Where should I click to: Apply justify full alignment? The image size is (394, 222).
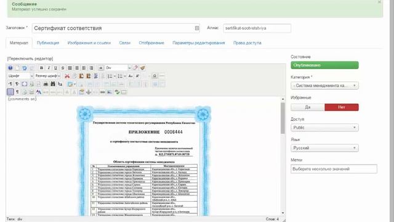pyautogui.click(x=70, y=68)
